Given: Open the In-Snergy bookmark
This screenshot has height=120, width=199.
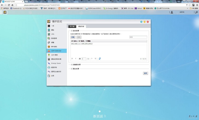Looking at the screenshot, I should point(111,8).
